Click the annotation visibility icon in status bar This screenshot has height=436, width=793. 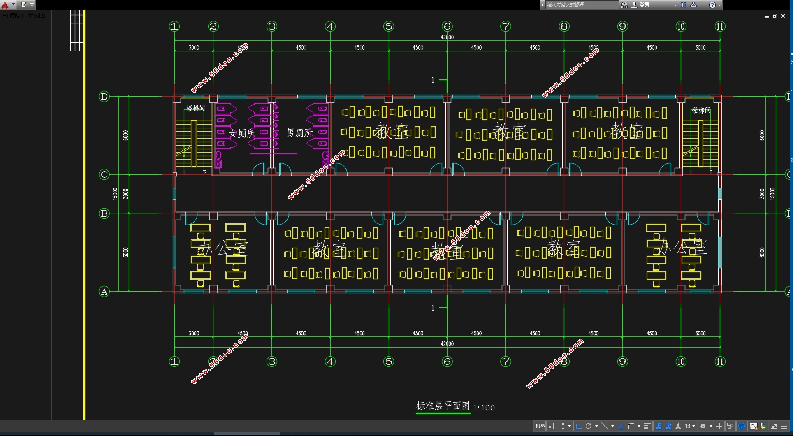659,426
